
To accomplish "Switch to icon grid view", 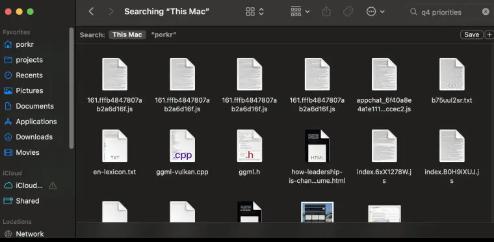I will tap(250, 12).
